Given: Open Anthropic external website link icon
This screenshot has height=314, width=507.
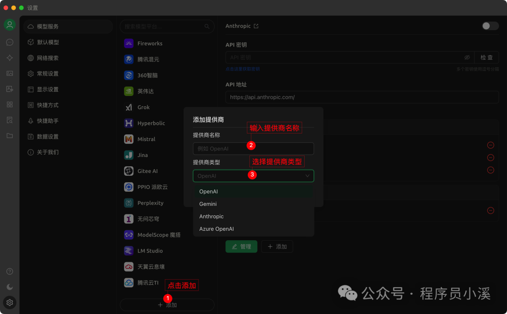Looking at the screenshot, I should 256,26.
